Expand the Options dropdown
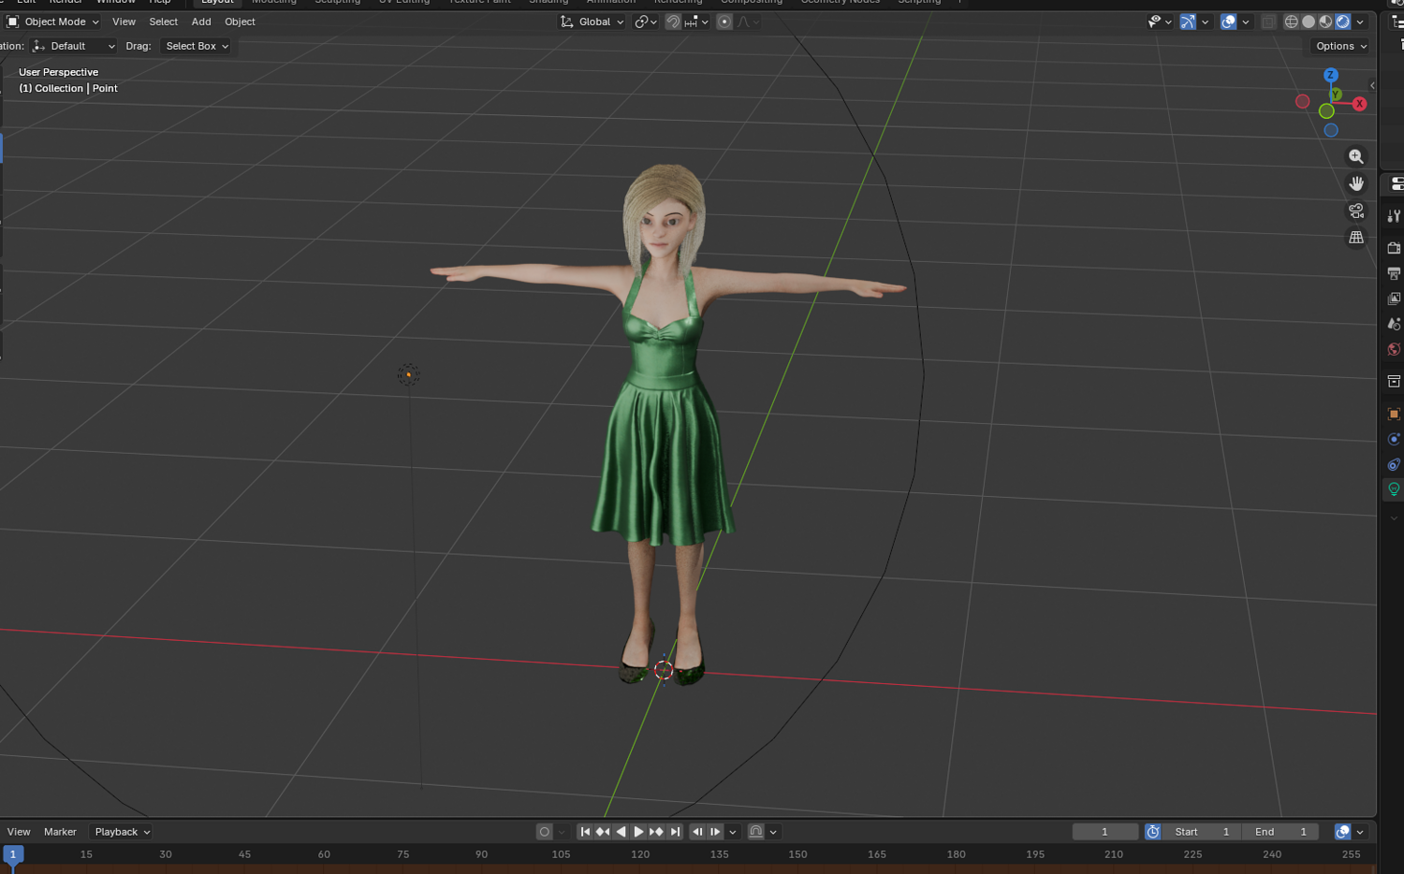The image size is (1404, 874). click(1341, 46)
